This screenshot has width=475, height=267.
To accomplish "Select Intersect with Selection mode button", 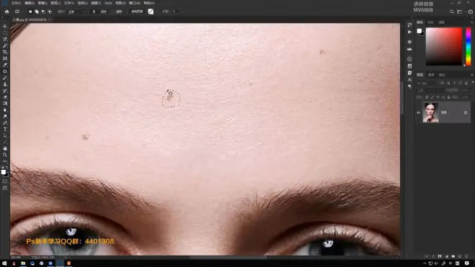I will pos(50,12).
